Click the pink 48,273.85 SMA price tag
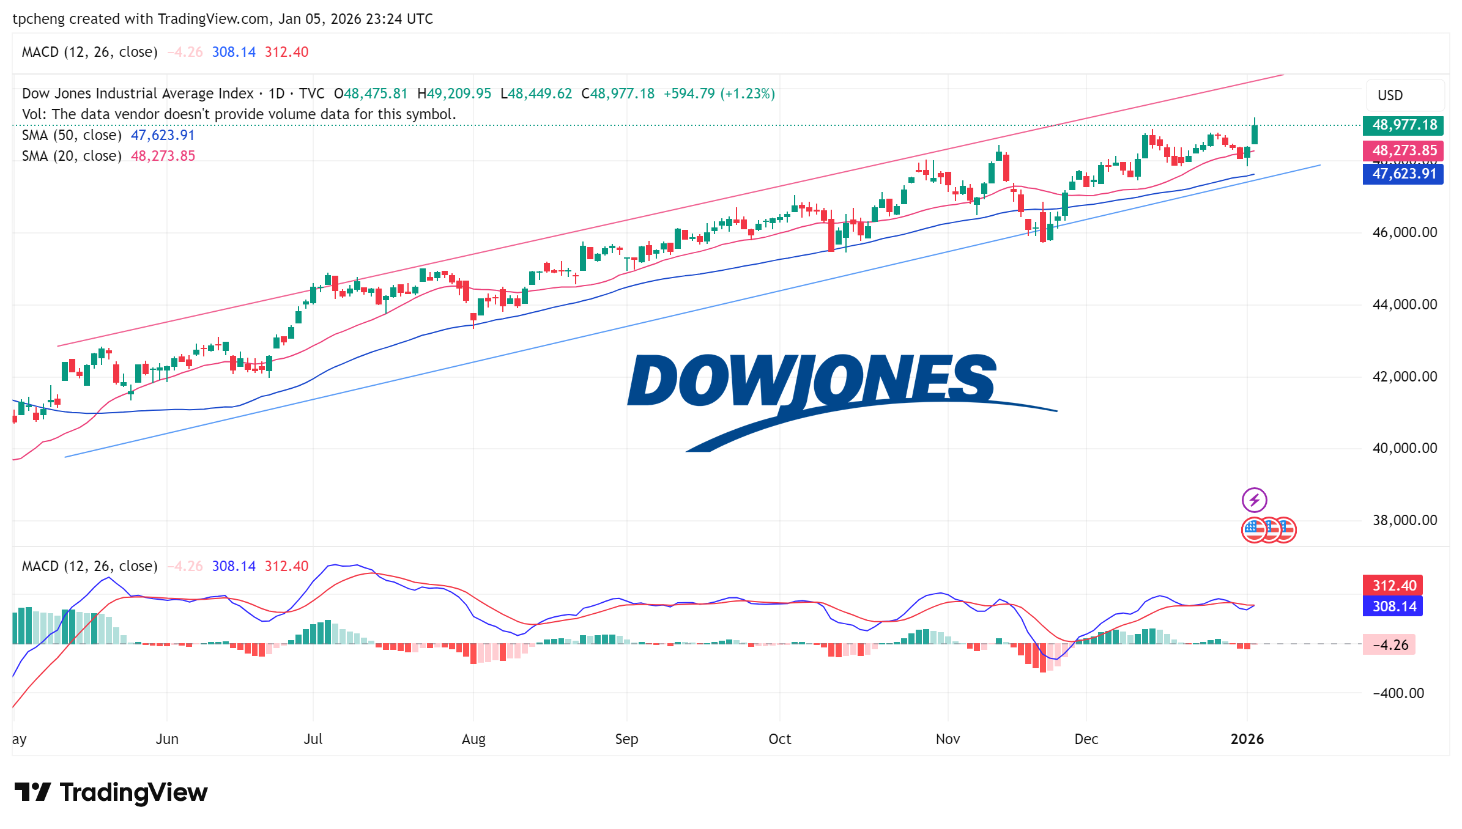Image resolution: width=1462 pixels, height=829 pixels. (x=1404, y=150)
